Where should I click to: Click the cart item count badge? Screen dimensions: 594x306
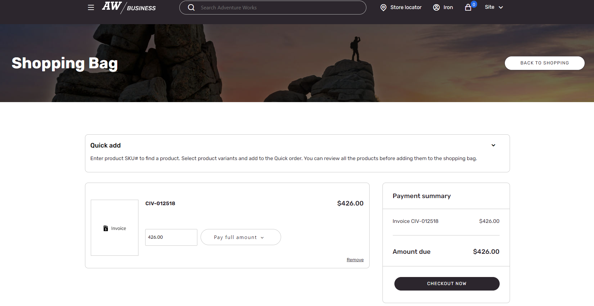(474, 5)
